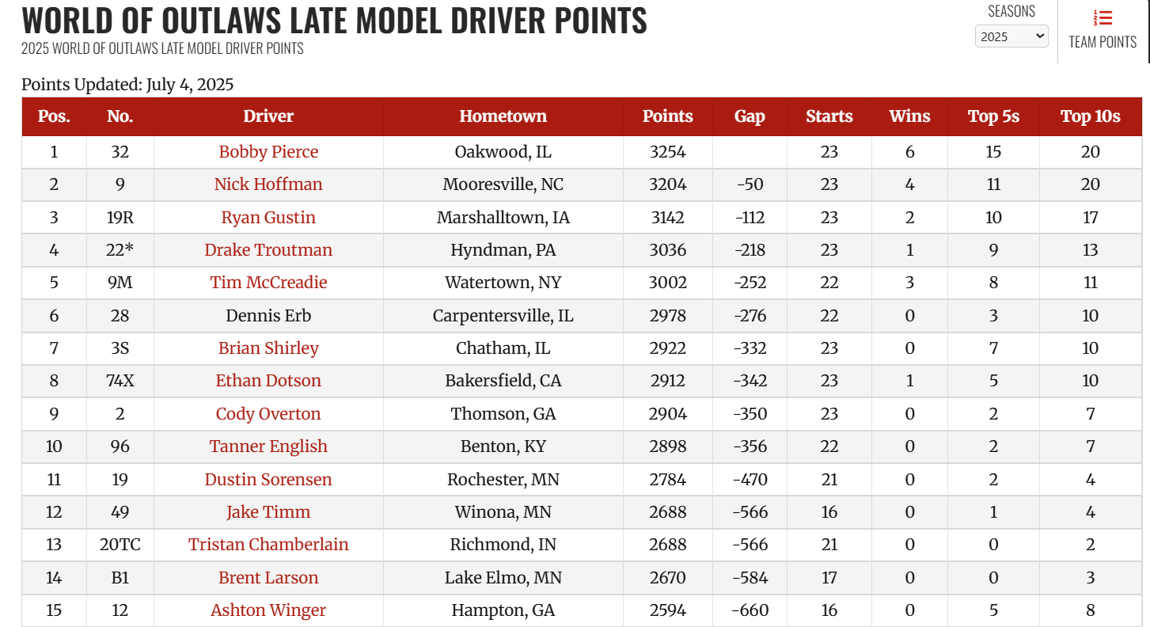Open Tanner English driver link
Image resolution: width=1150 pixels, height=627 pixels.
click(x=268, y=446)
